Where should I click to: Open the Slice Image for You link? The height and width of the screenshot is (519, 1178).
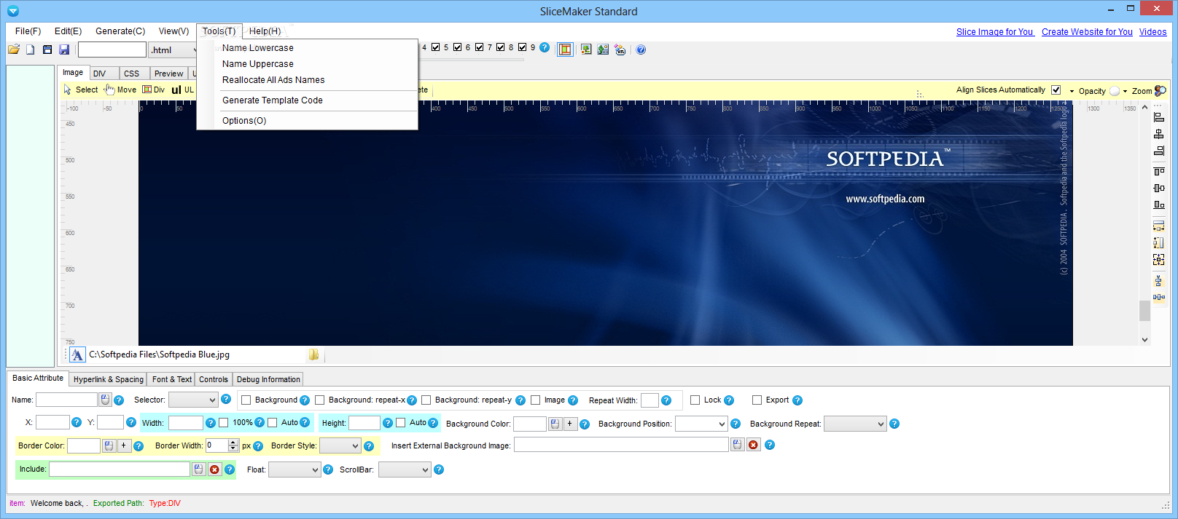click(x=994, y=32)
